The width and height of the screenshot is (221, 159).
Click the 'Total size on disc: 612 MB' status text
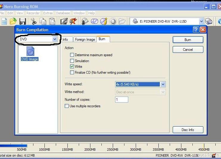tap(17, 155)
